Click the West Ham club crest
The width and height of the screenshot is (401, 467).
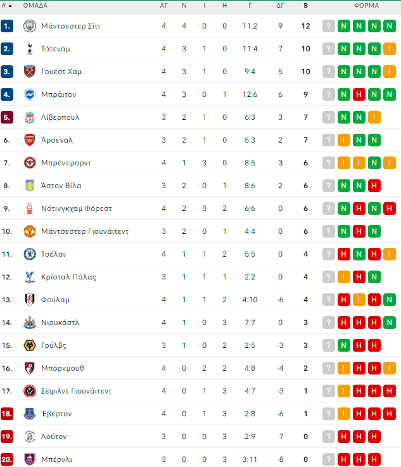(29, 72)
